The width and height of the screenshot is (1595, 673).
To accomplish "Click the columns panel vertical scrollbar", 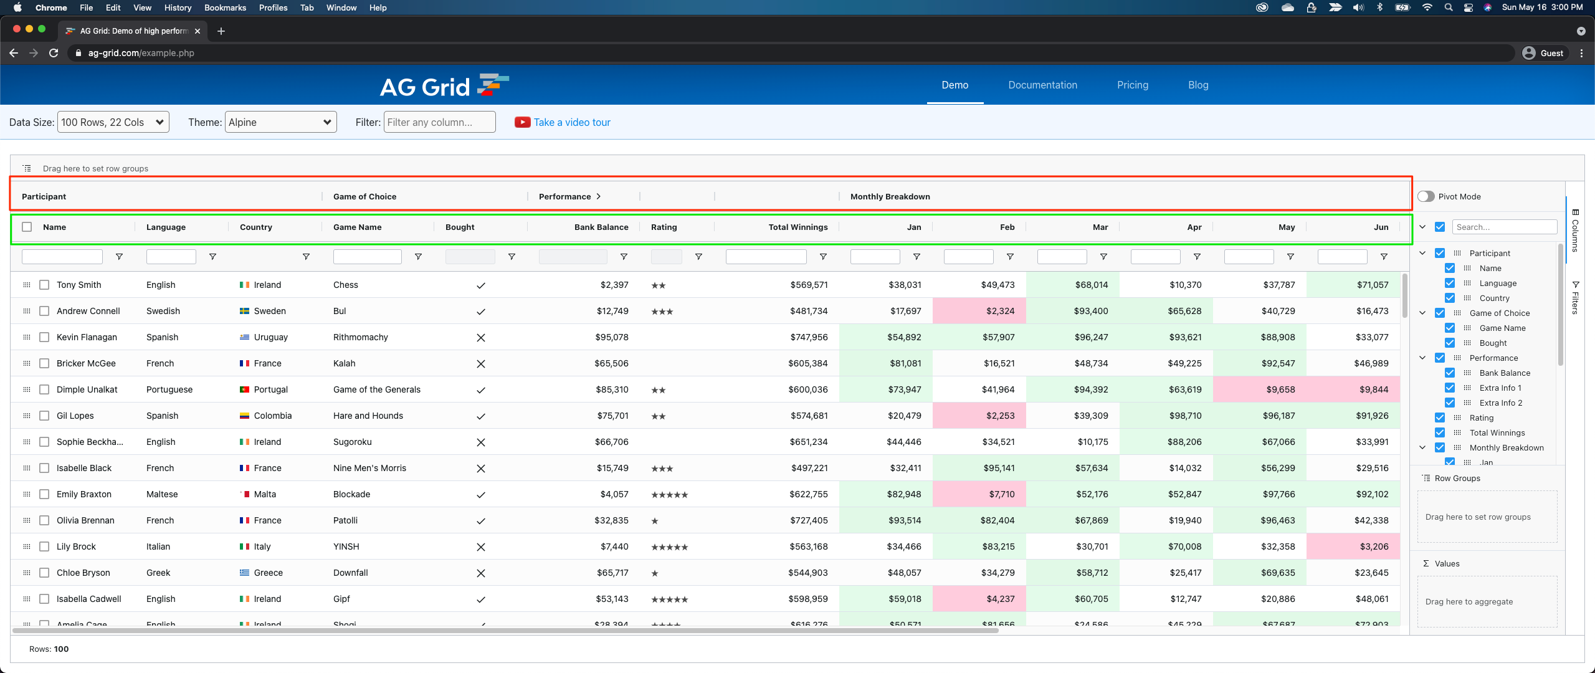I will (1560, 305).
